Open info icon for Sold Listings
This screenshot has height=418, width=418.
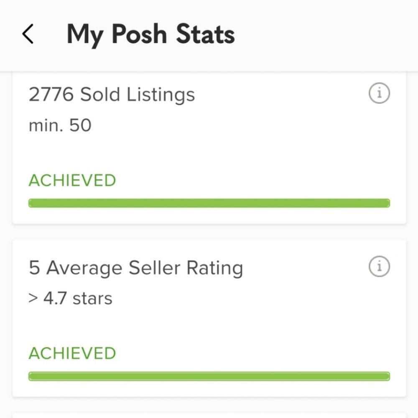(x=379, y=94)
